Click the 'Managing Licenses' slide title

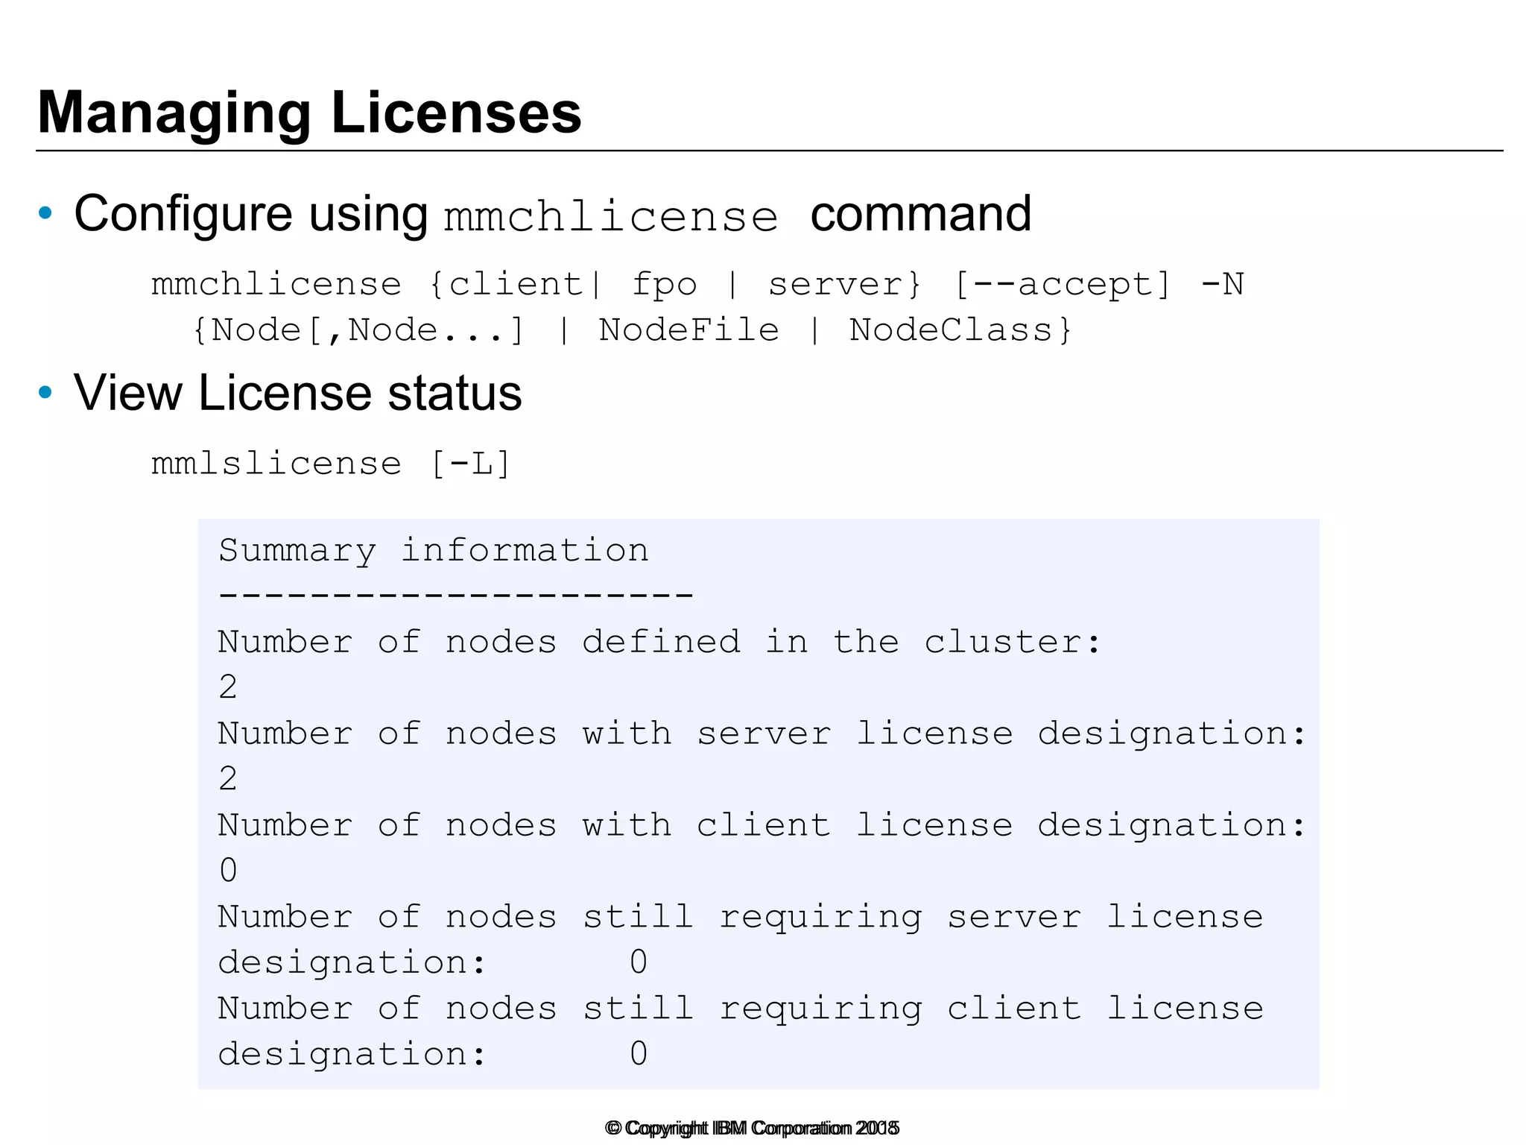click(309, 113)
